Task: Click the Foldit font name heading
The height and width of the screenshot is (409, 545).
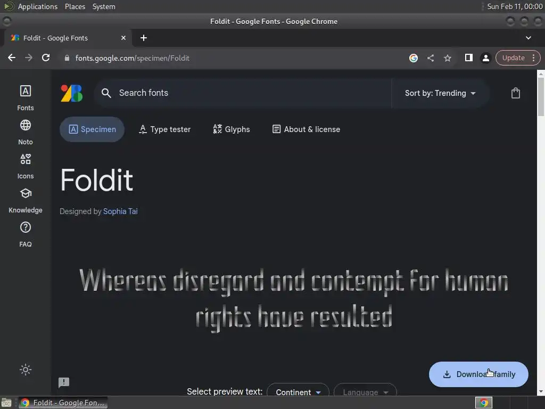Action: (97, 180)
